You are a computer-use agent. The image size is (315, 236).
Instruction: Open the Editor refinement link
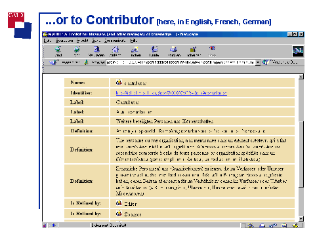(131, 204)
